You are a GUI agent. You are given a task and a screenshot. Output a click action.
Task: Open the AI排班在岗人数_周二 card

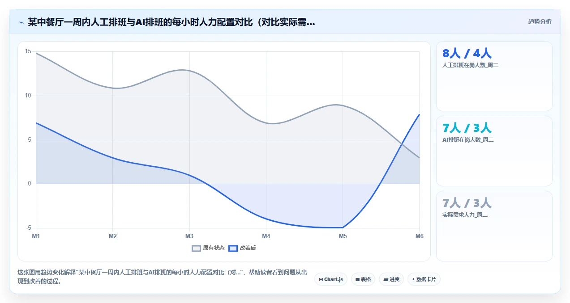tap(494, 151)
